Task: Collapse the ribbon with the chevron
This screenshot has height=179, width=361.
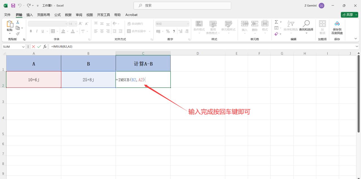Action: (356, 38)
